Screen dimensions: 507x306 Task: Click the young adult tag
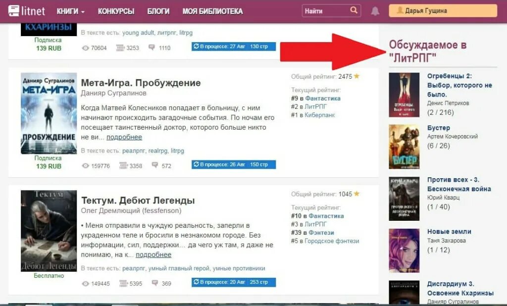tap(138, 33)
